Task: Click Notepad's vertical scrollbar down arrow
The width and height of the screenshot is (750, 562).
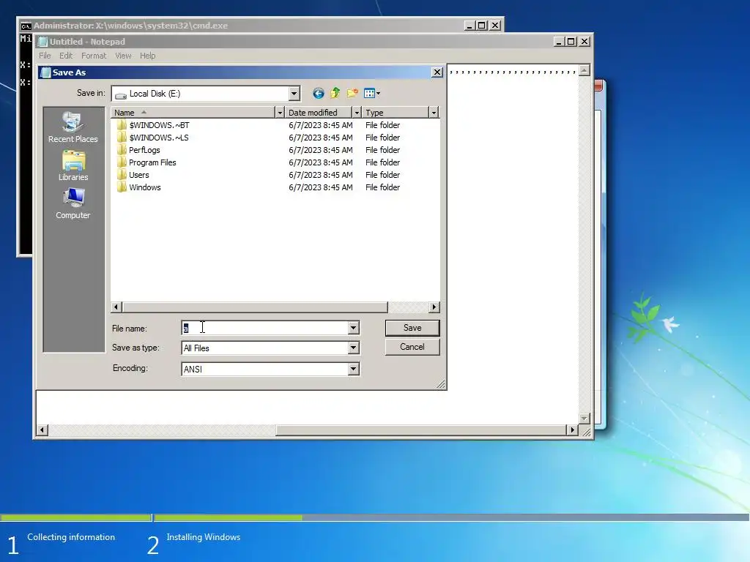Action: pyautogui.click(x=584, y=418)
